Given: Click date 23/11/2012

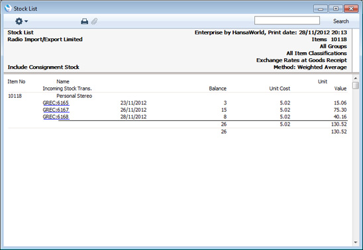Looking at the screenshot, I should [x=133, y=103].
